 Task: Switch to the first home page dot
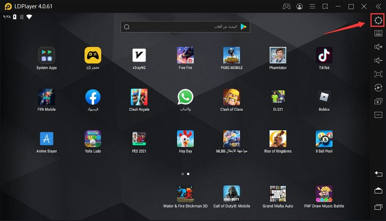(183, 174)
